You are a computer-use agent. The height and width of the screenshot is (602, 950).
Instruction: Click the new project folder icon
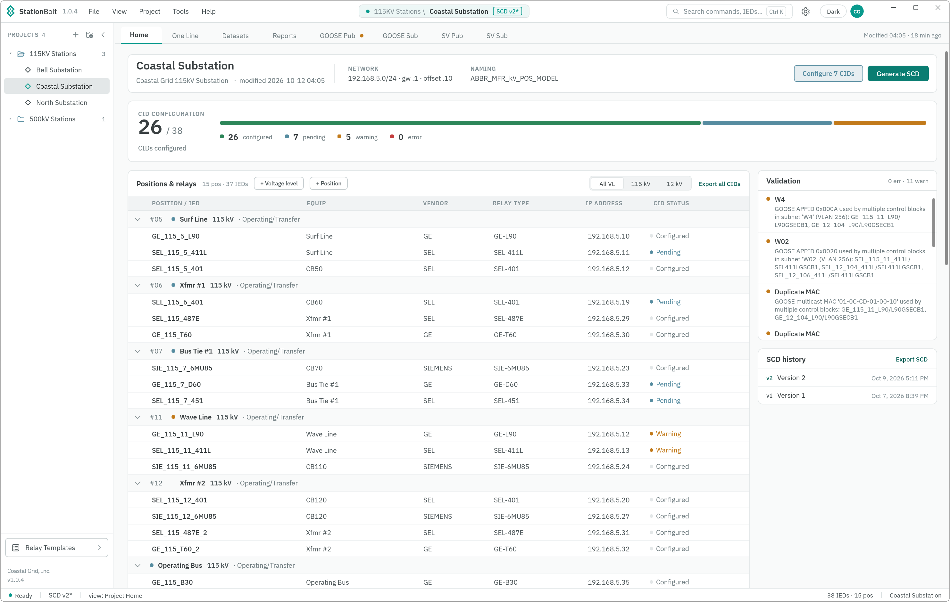tap(89, 35)
